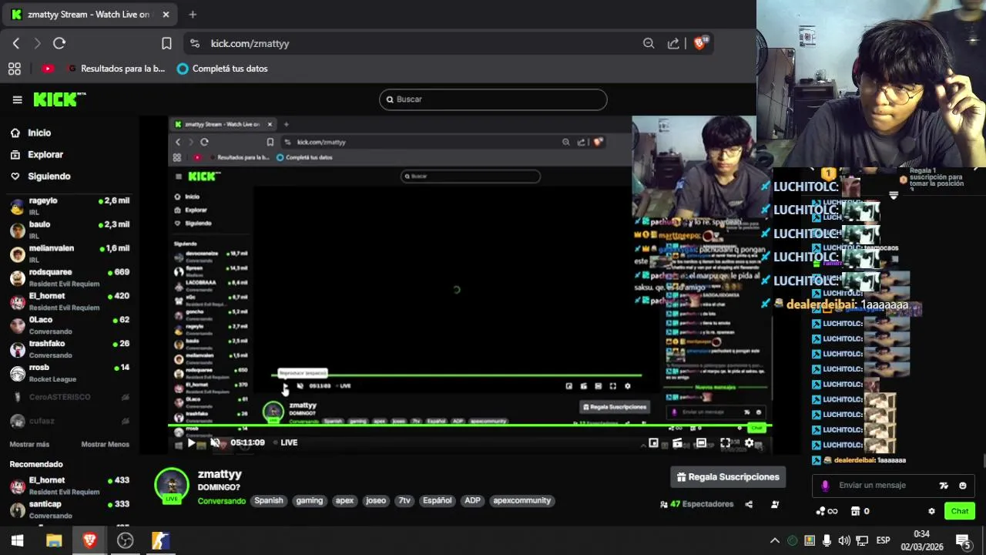Open the emoji picker in chat
986x555 pixels.
tap(962, 486)
